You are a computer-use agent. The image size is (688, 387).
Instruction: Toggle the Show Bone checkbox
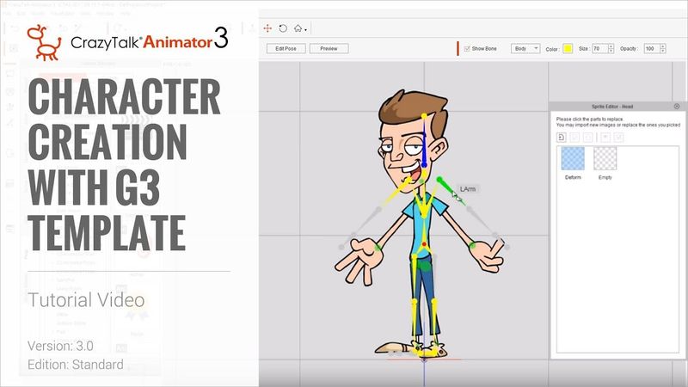coord(467,49)
